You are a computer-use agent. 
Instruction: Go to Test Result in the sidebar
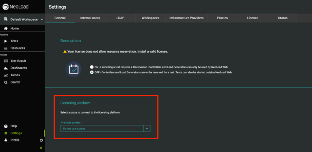click(x=18, y=61)
